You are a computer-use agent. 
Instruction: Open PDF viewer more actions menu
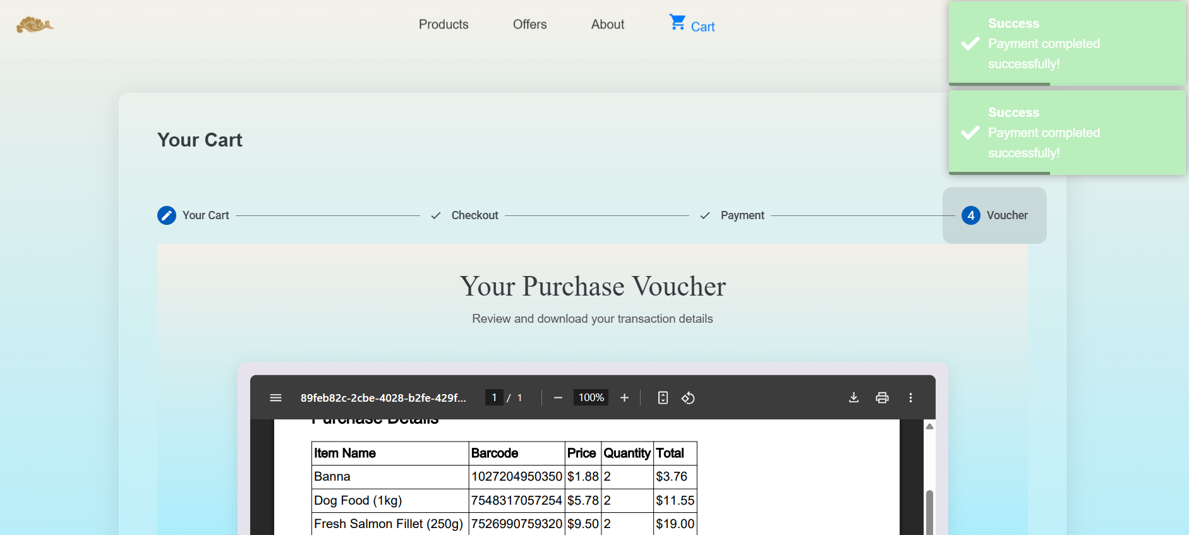(x=910, y=398)
